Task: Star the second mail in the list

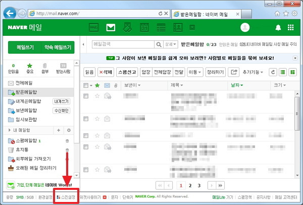Action: point(97,119)
